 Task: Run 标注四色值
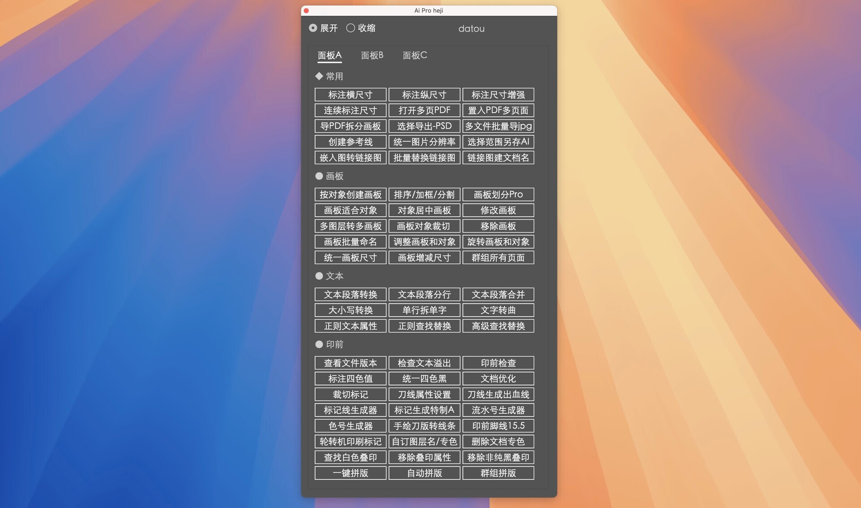pyautogui.click(x=351, y=378)
